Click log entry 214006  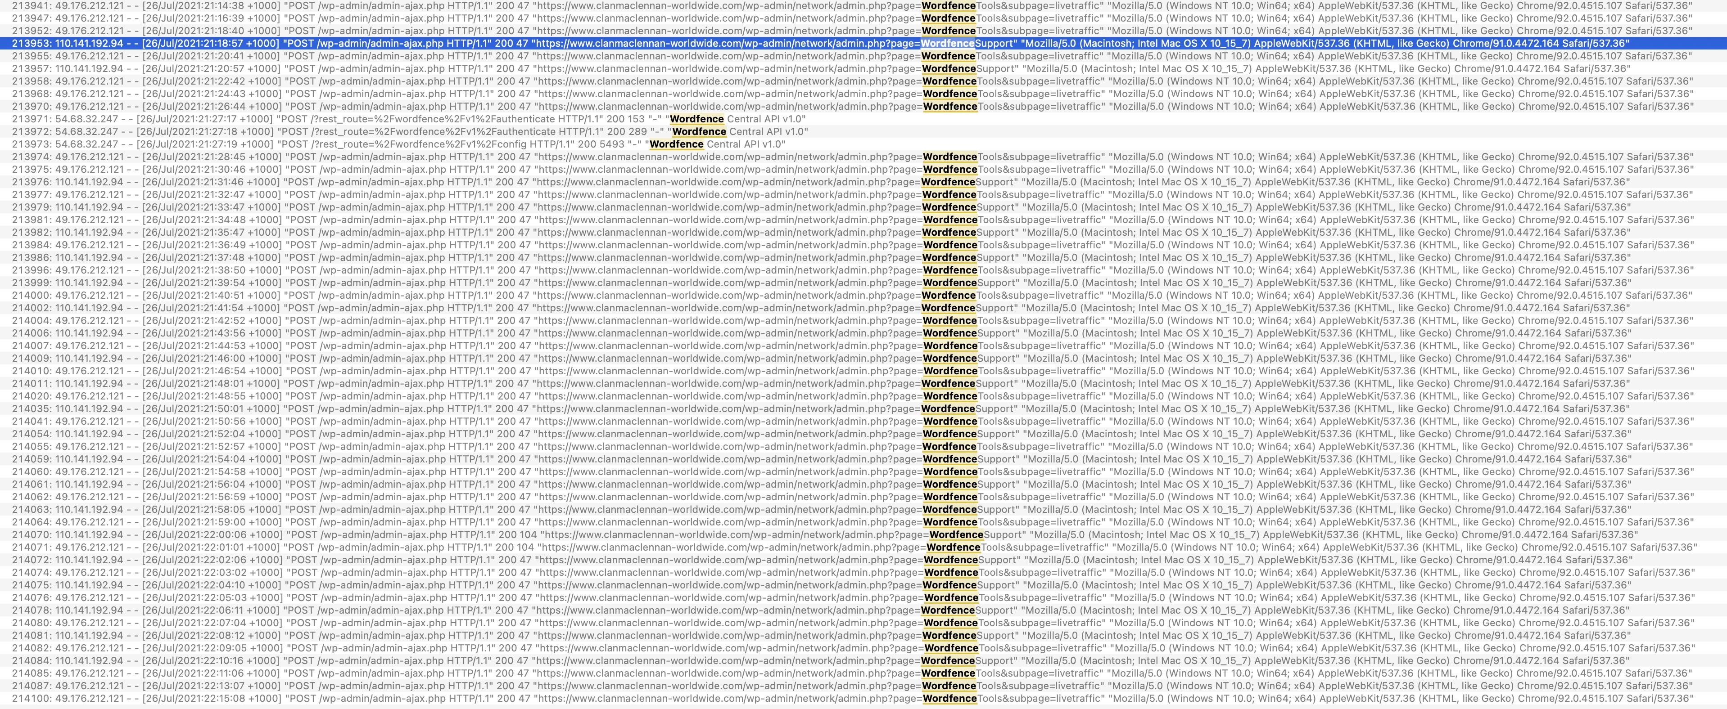coord(863,333)
